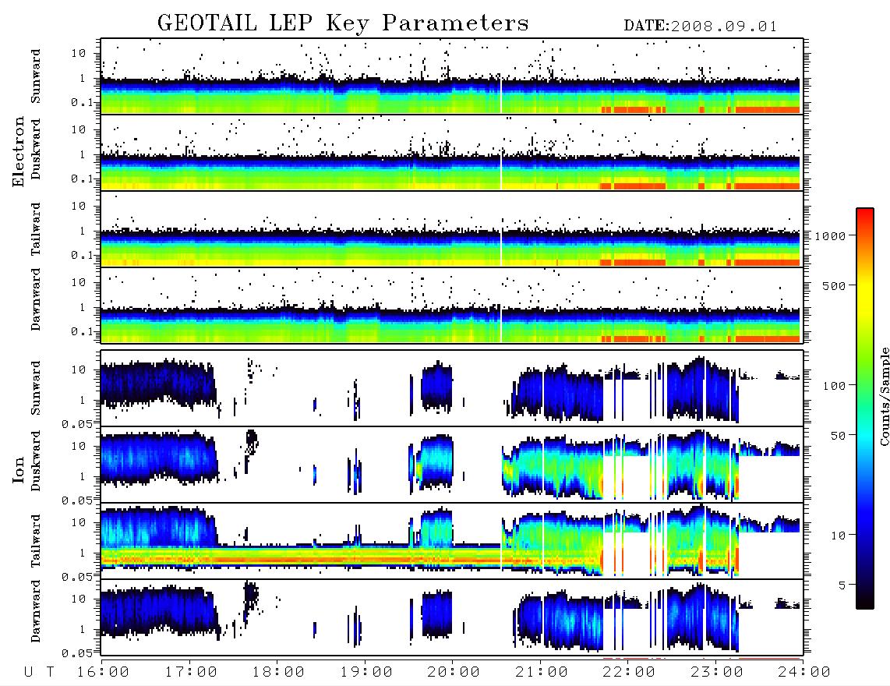The width and height of the screenshot is (890, 686).
Task: Click the 20:00 time axis tick label
Action: click(x=454, y=672)
